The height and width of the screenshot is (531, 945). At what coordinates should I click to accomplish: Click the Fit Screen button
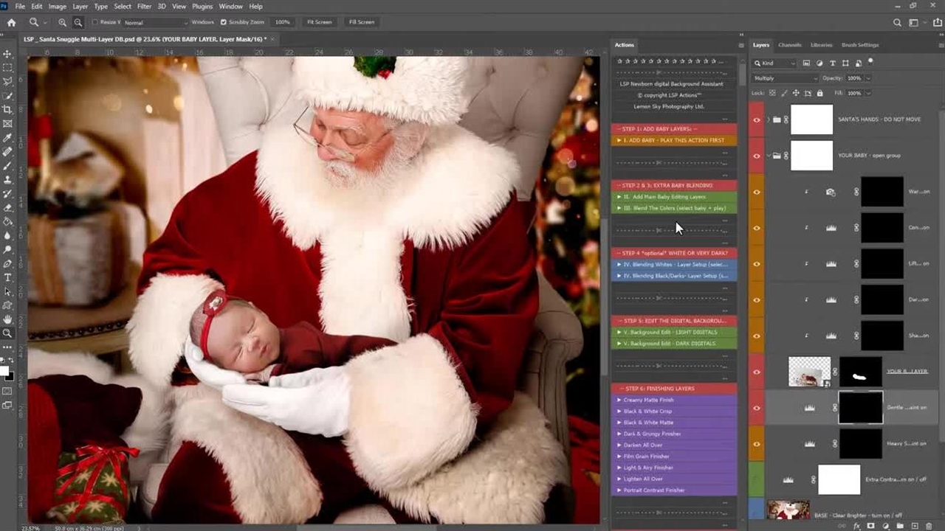tap(319, 22)
